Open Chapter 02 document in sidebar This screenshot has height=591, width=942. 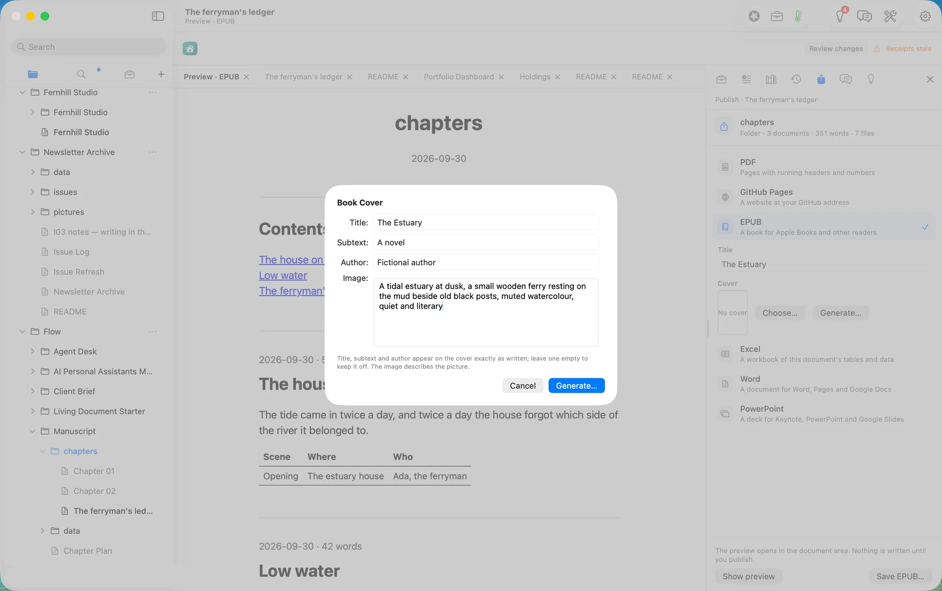point(94,491)
